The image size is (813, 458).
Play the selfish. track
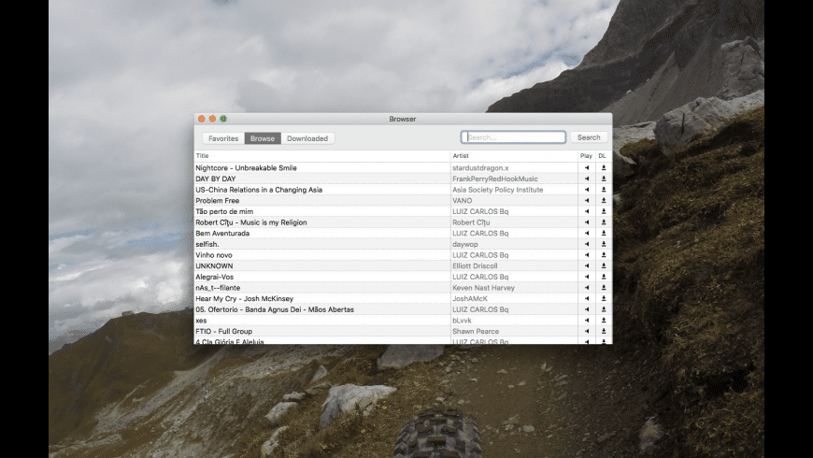click(587, 244)
